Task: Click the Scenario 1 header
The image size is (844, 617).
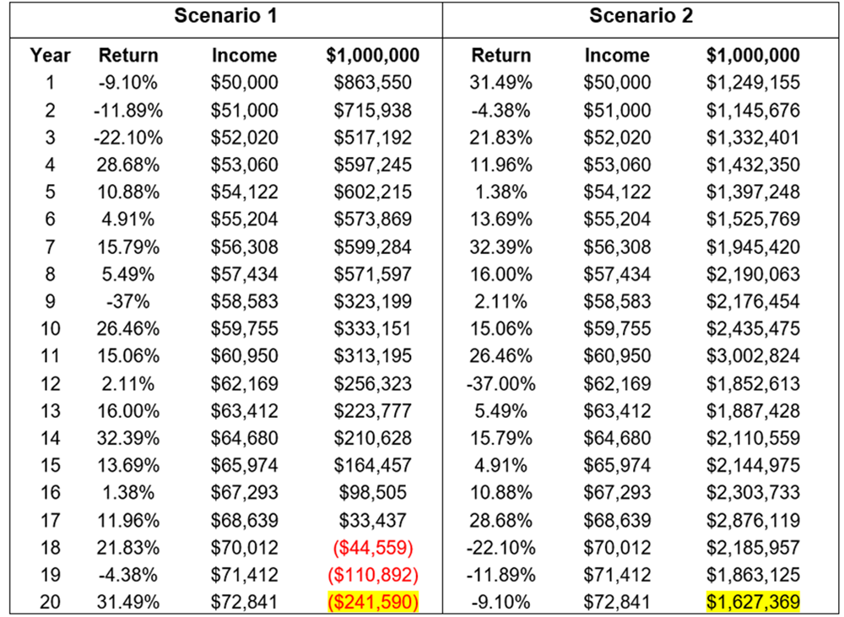Action: pos(225,16)
